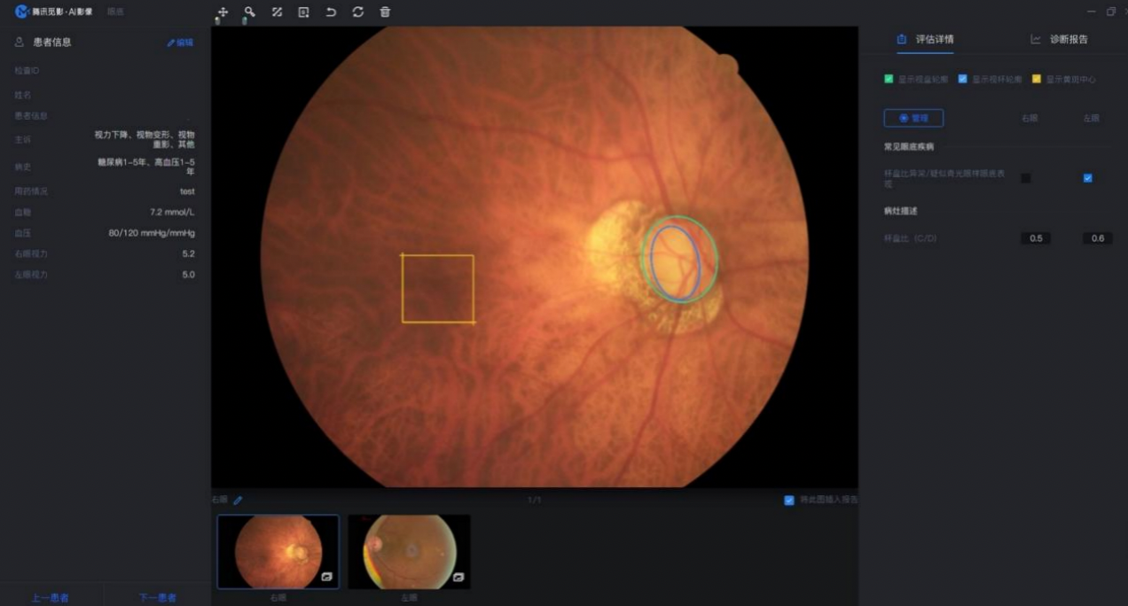Screen dimensions: 1128x606
Task: Edit the right-eye C/D ratio field 0.5
Action: click(x=1035, y=238)
